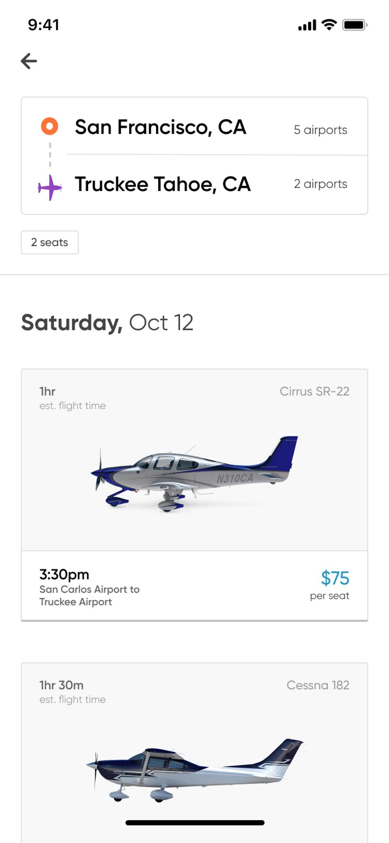This screenshot has width=389, height=843.
Task: Tap the battery indicator icon
Action: [x=355, y=25]
